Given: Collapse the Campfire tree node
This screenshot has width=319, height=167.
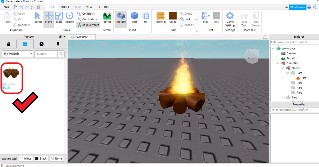Looking at the screenshot, I should (x=278, y=63).
